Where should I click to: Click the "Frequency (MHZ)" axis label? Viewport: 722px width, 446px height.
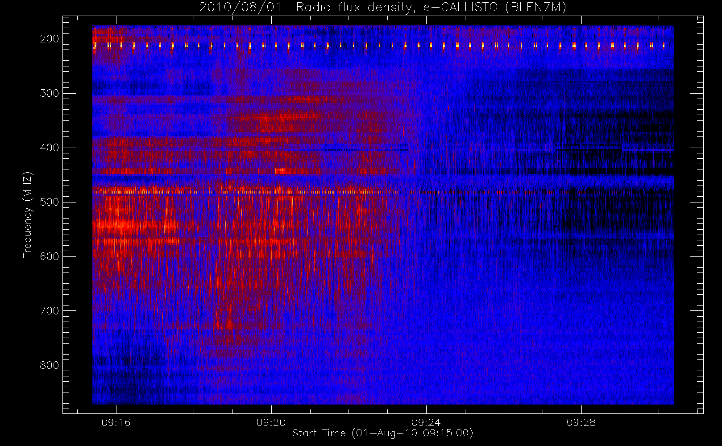pyautogui.click(x=28, y=215)
